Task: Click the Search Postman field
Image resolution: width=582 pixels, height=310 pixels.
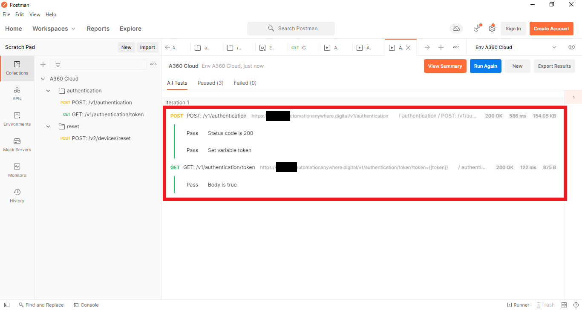Action: (291, 29)
